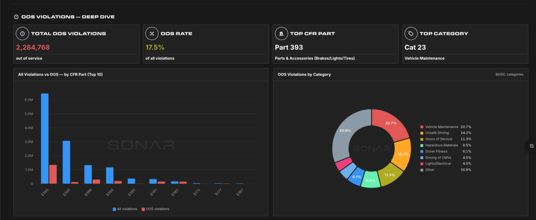Select the Vehicle Maintenance legend swatch
The height and width of the screenshot is (220, 536).
422,127
